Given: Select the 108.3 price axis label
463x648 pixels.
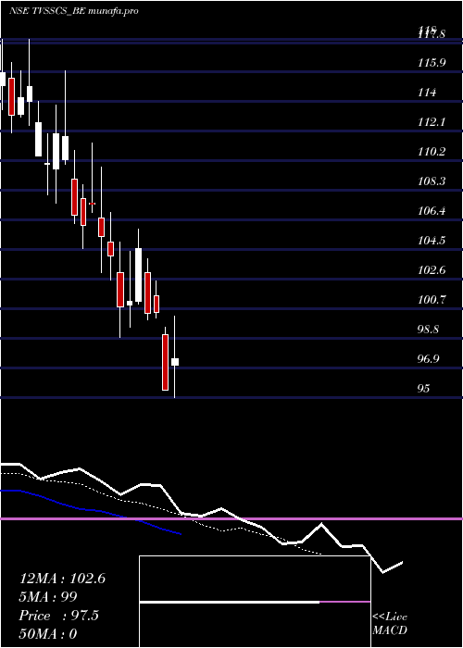Looking at the screenshot, I should (432, 181).
